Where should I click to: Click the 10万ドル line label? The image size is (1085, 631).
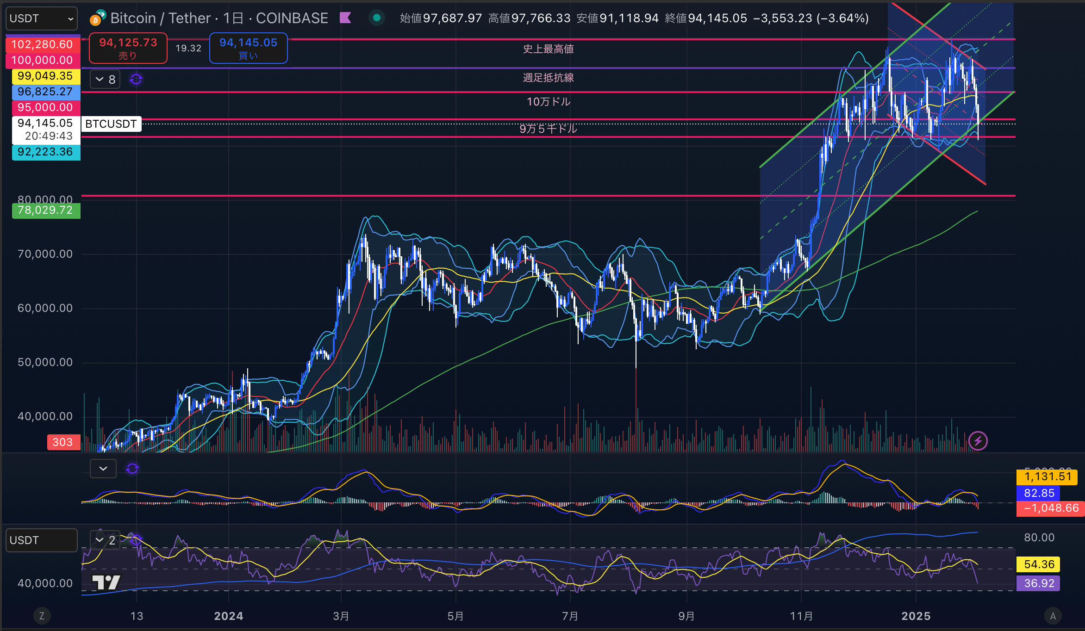(549, 102)
